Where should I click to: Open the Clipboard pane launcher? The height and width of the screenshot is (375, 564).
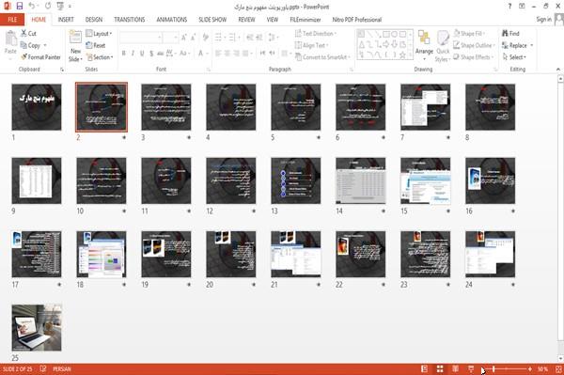click(62, 70)
